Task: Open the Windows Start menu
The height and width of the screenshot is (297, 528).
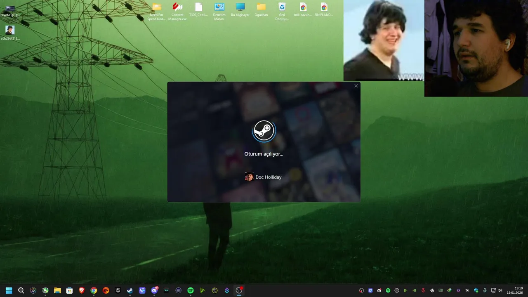Action: pos(9,290)
